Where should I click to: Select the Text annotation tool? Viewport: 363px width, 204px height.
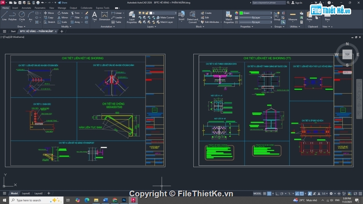click(x=94, y=16)
